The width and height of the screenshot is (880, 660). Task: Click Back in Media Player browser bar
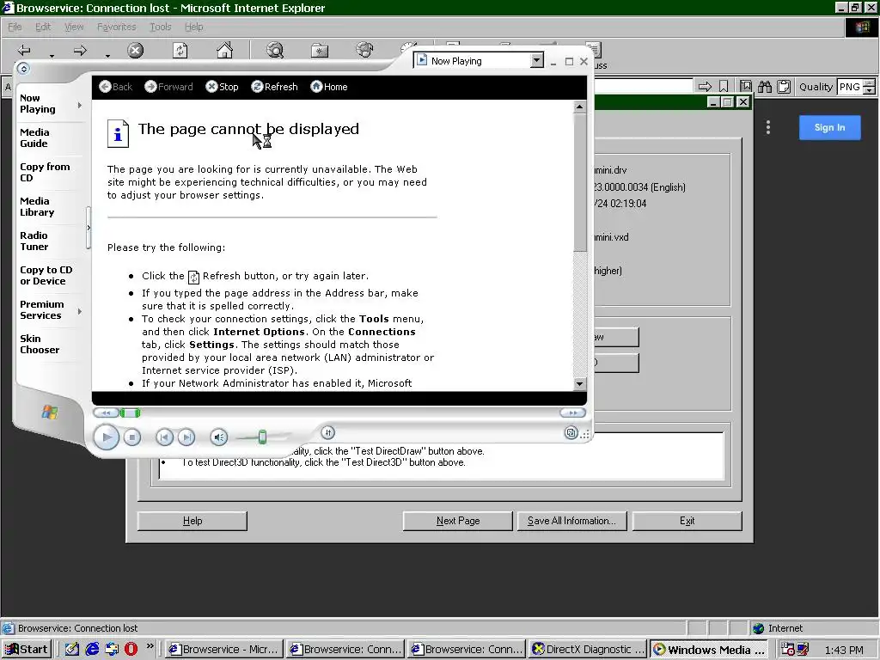click(116, 87)
